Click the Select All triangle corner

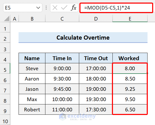pyautogui.click(x=7, y=19)
